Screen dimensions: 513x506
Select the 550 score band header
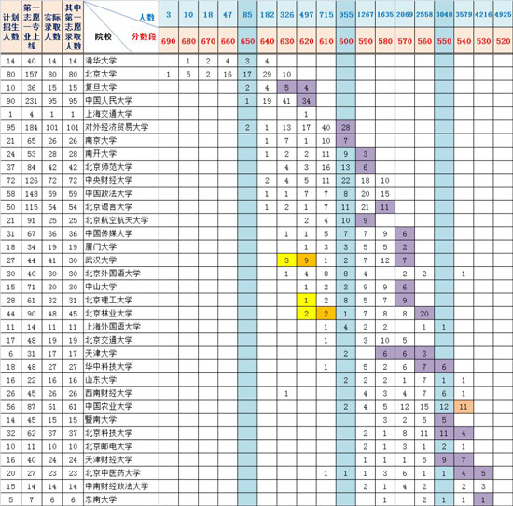444,41
